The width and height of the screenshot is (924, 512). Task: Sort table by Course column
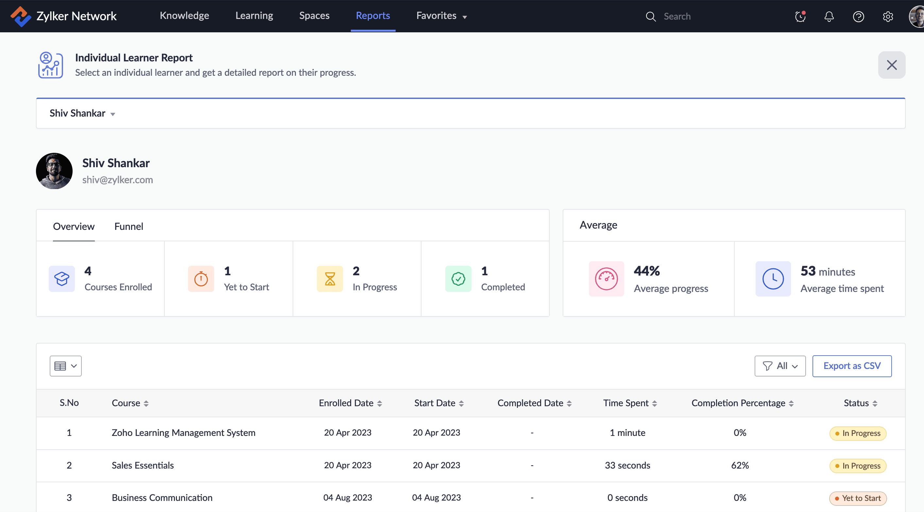[x=146, y=404]
